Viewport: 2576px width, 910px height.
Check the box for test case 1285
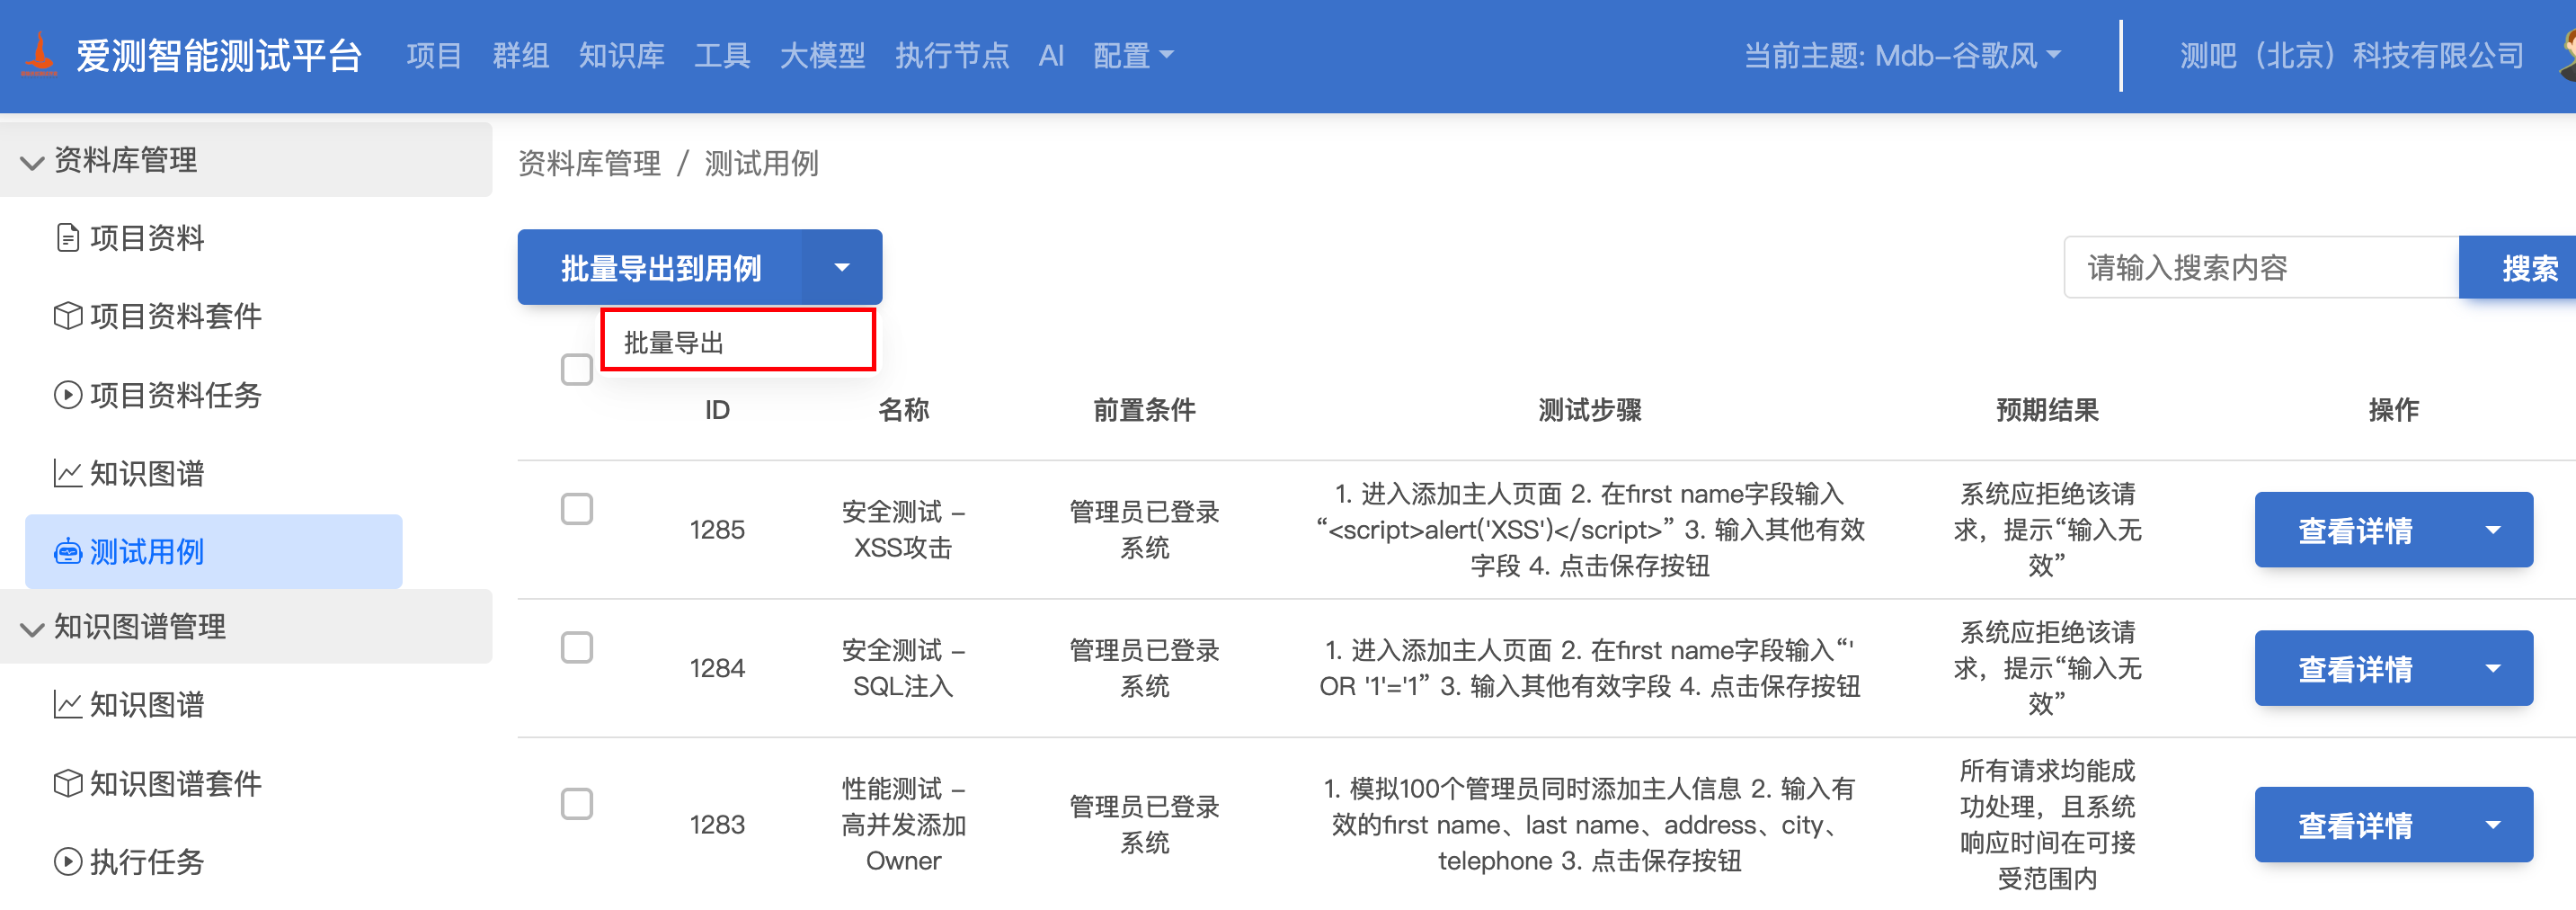pos(577,509)
